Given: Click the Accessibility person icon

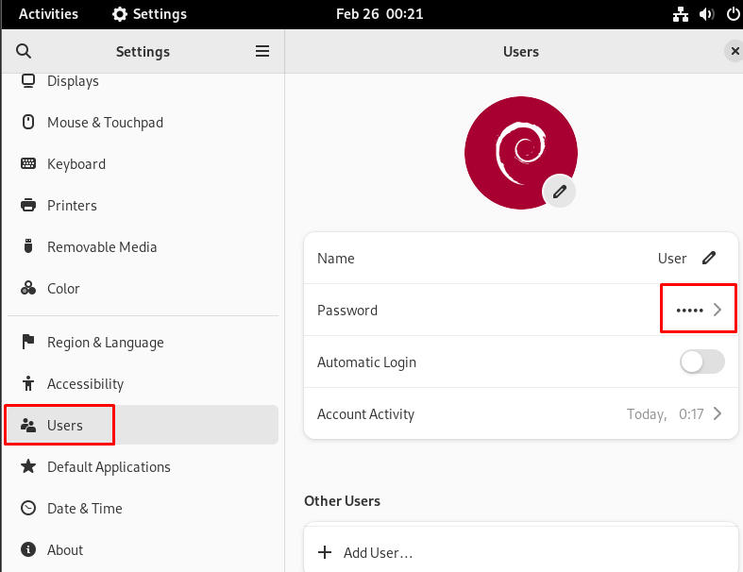Looking at the screenshot, I should (x=28, y=383).
